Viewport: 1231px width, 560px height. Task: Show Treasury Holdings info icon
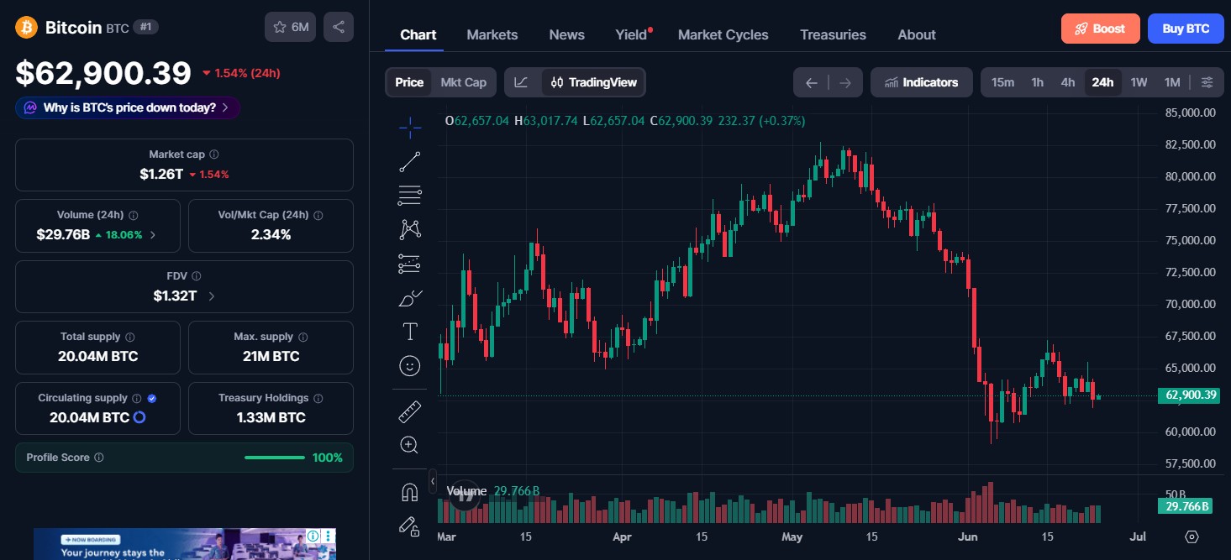pyautogui.click(x=318, y=398)
